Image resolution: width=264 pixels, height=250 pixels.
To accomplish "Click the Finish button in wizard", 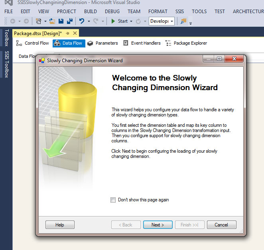I will [189, 225].
